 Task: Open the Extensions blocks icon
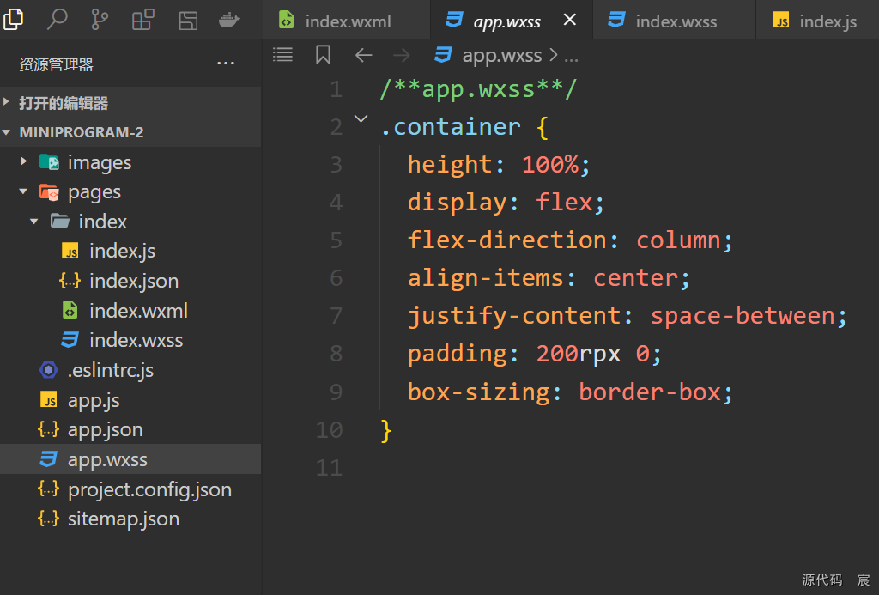point(143,21)
